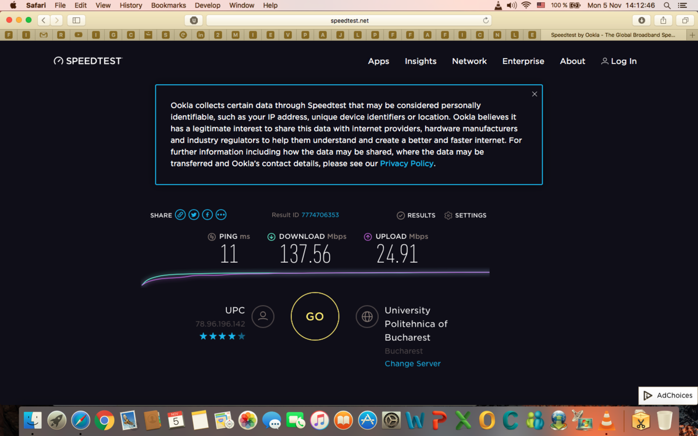Click IP address 78.96.196.142
Viewport: 698px width, 436px height.
click(x=220, y=324)
